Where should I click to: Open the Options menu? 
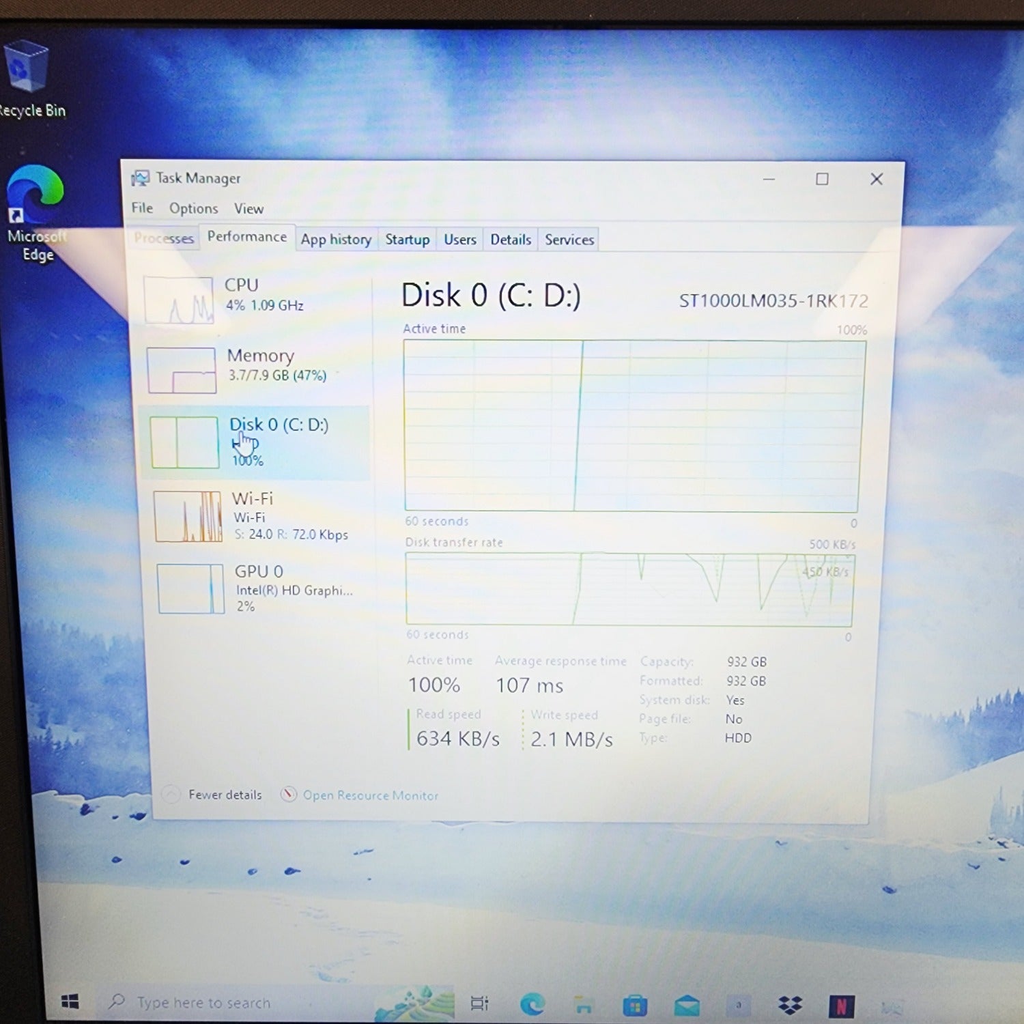(x=194, y=209)
